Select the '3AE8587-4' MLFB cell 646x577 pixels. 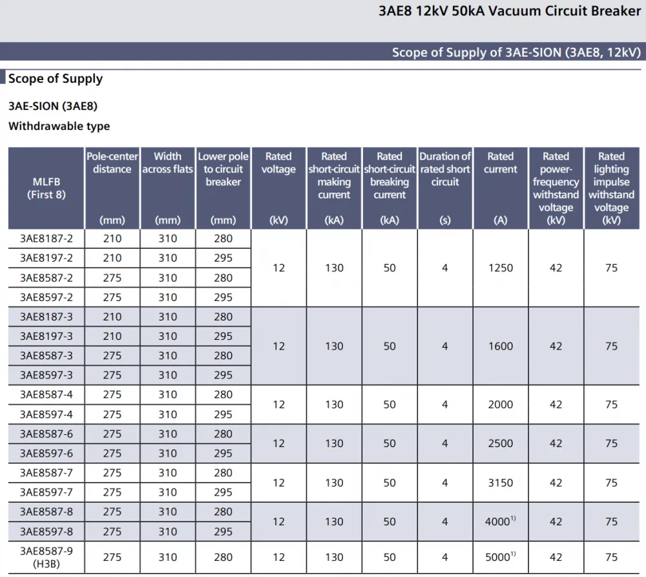[46, 395]
